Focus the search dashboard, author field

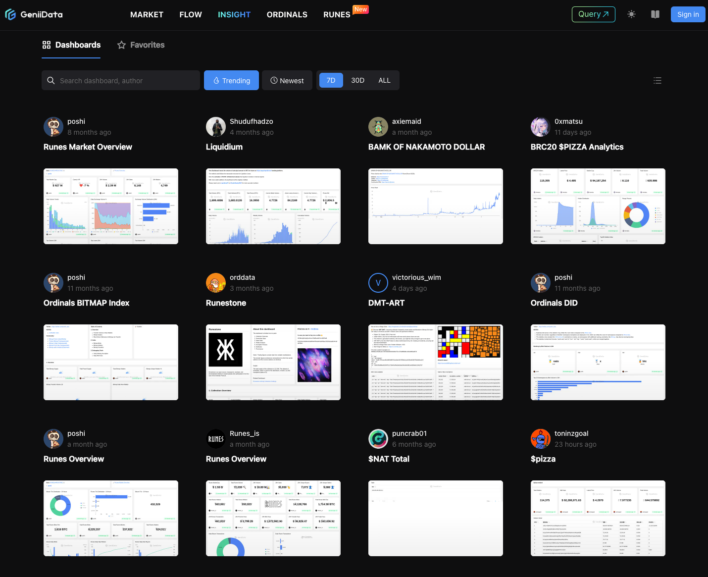point(126,80)
